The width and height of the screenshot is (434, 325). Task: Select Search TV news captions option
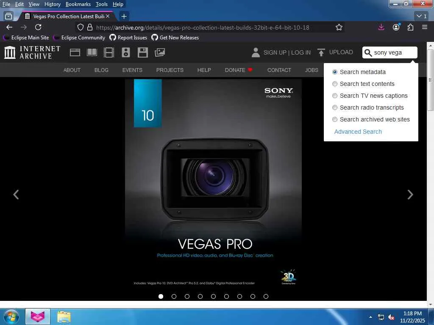335,96
